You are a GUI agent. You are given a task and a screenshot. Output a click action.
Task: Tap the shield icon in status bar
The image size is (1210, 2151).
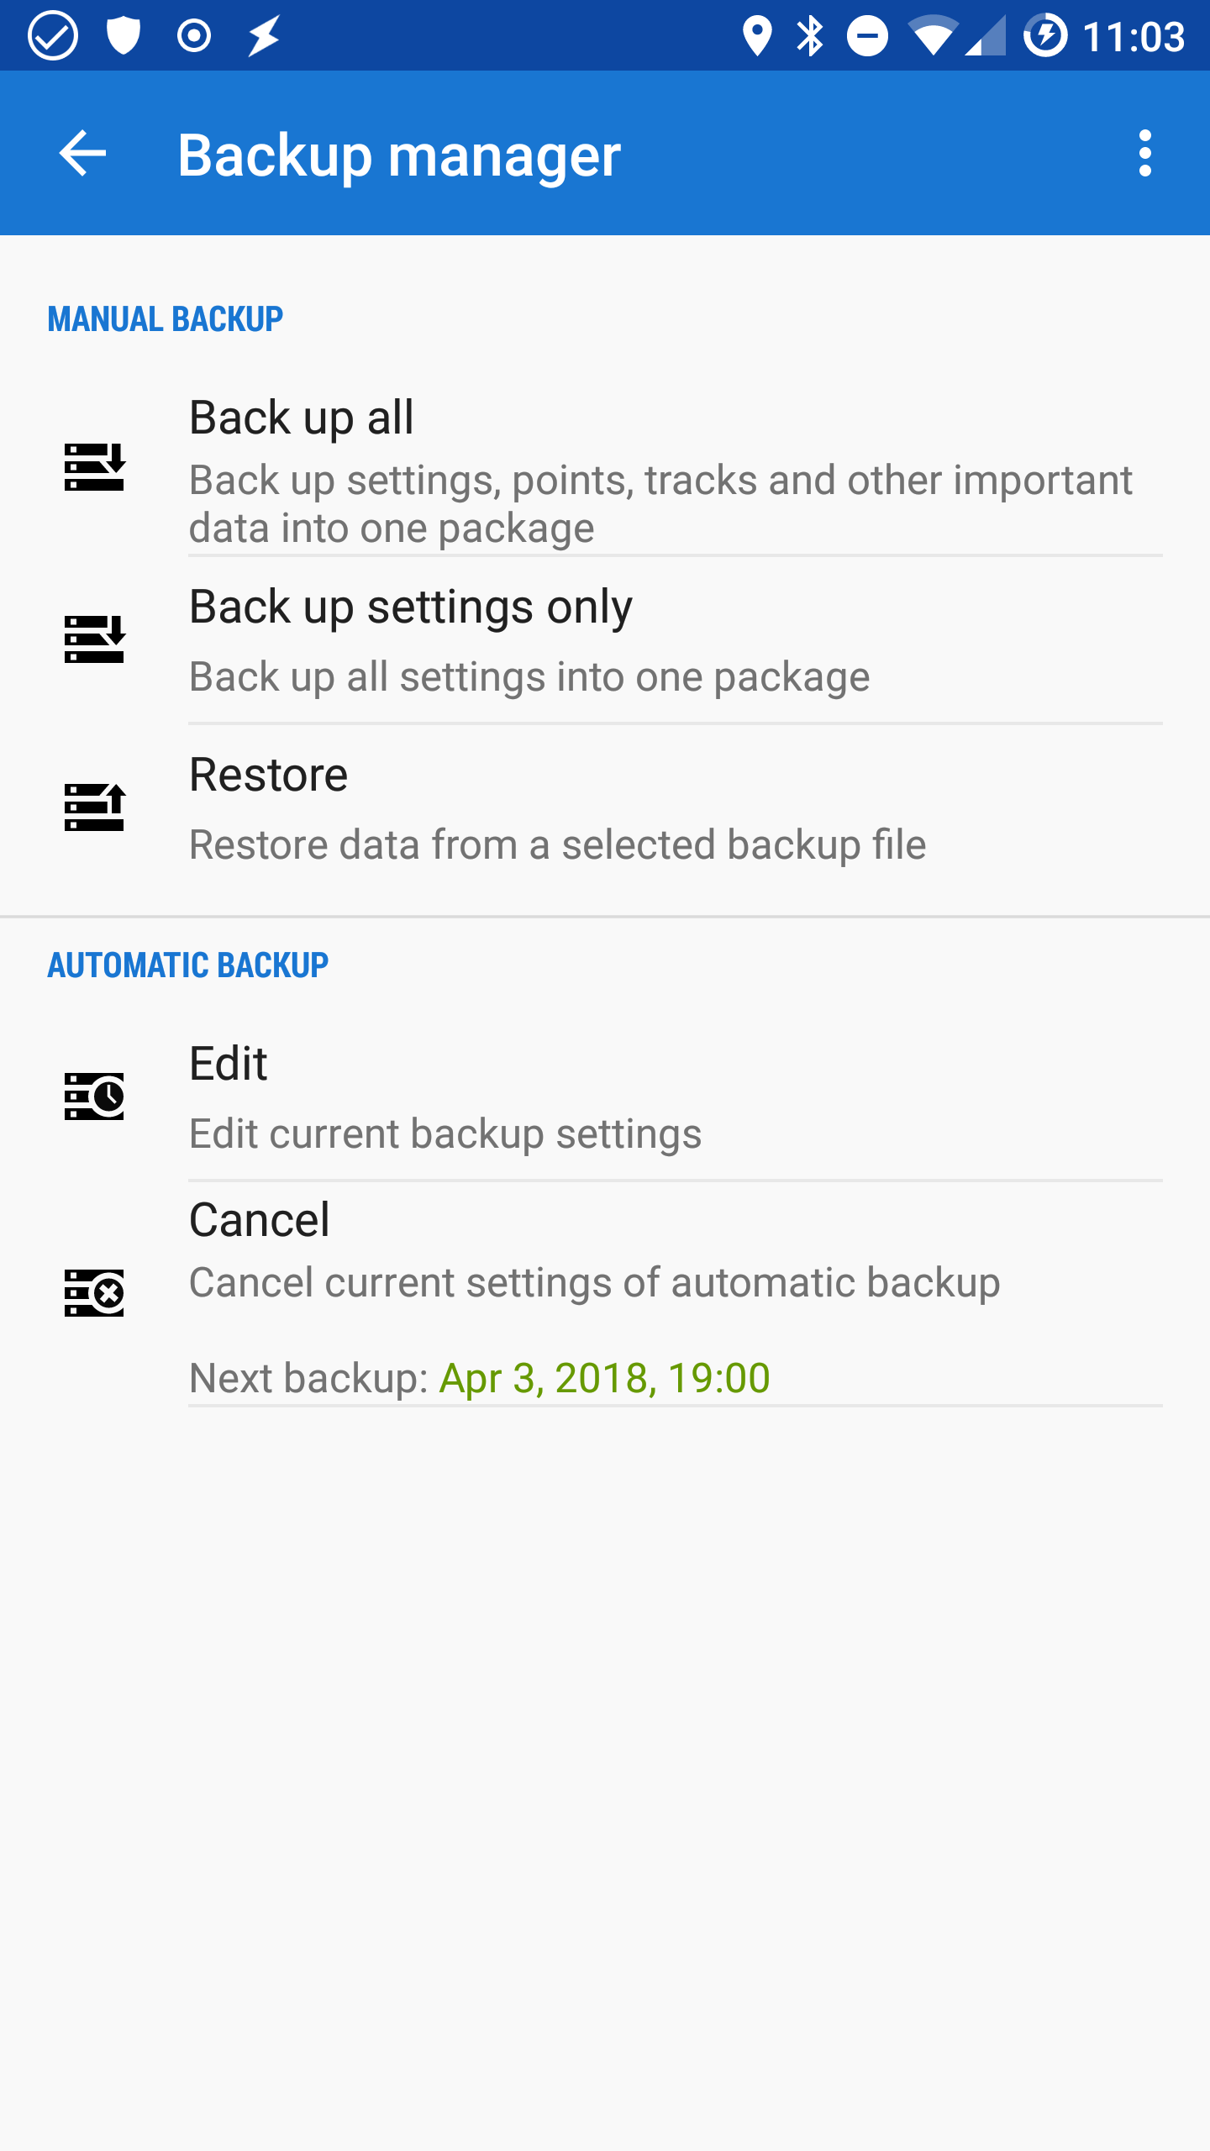click(x=124, y=36)
